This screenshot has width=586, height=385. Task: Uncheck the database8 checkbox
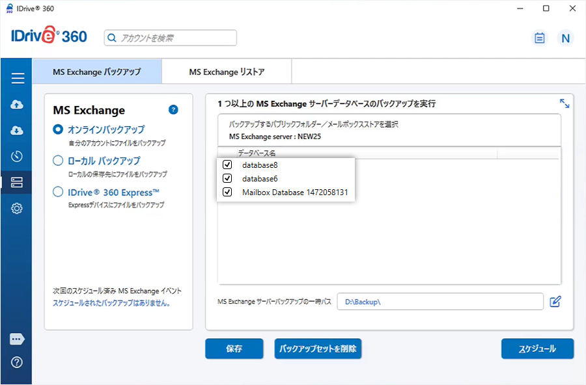tap(227, 165)
